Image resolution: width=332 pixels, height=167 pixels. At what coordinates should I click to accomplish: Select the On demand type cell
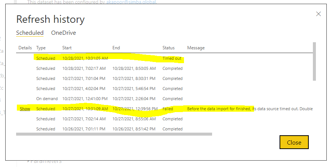pos(47,99)
